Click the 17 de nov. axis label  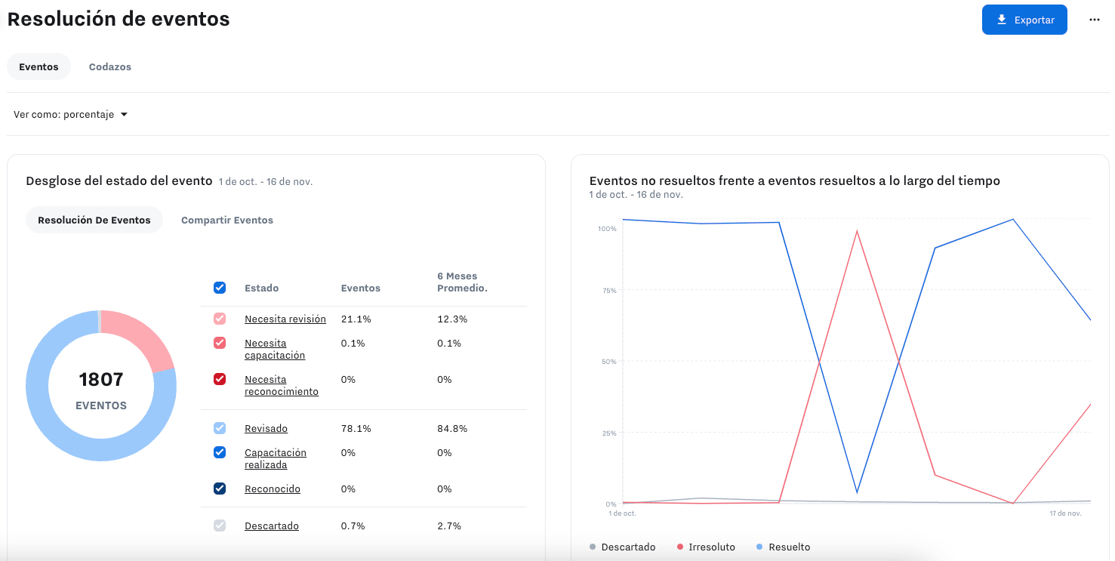[x=1064, y=513]
